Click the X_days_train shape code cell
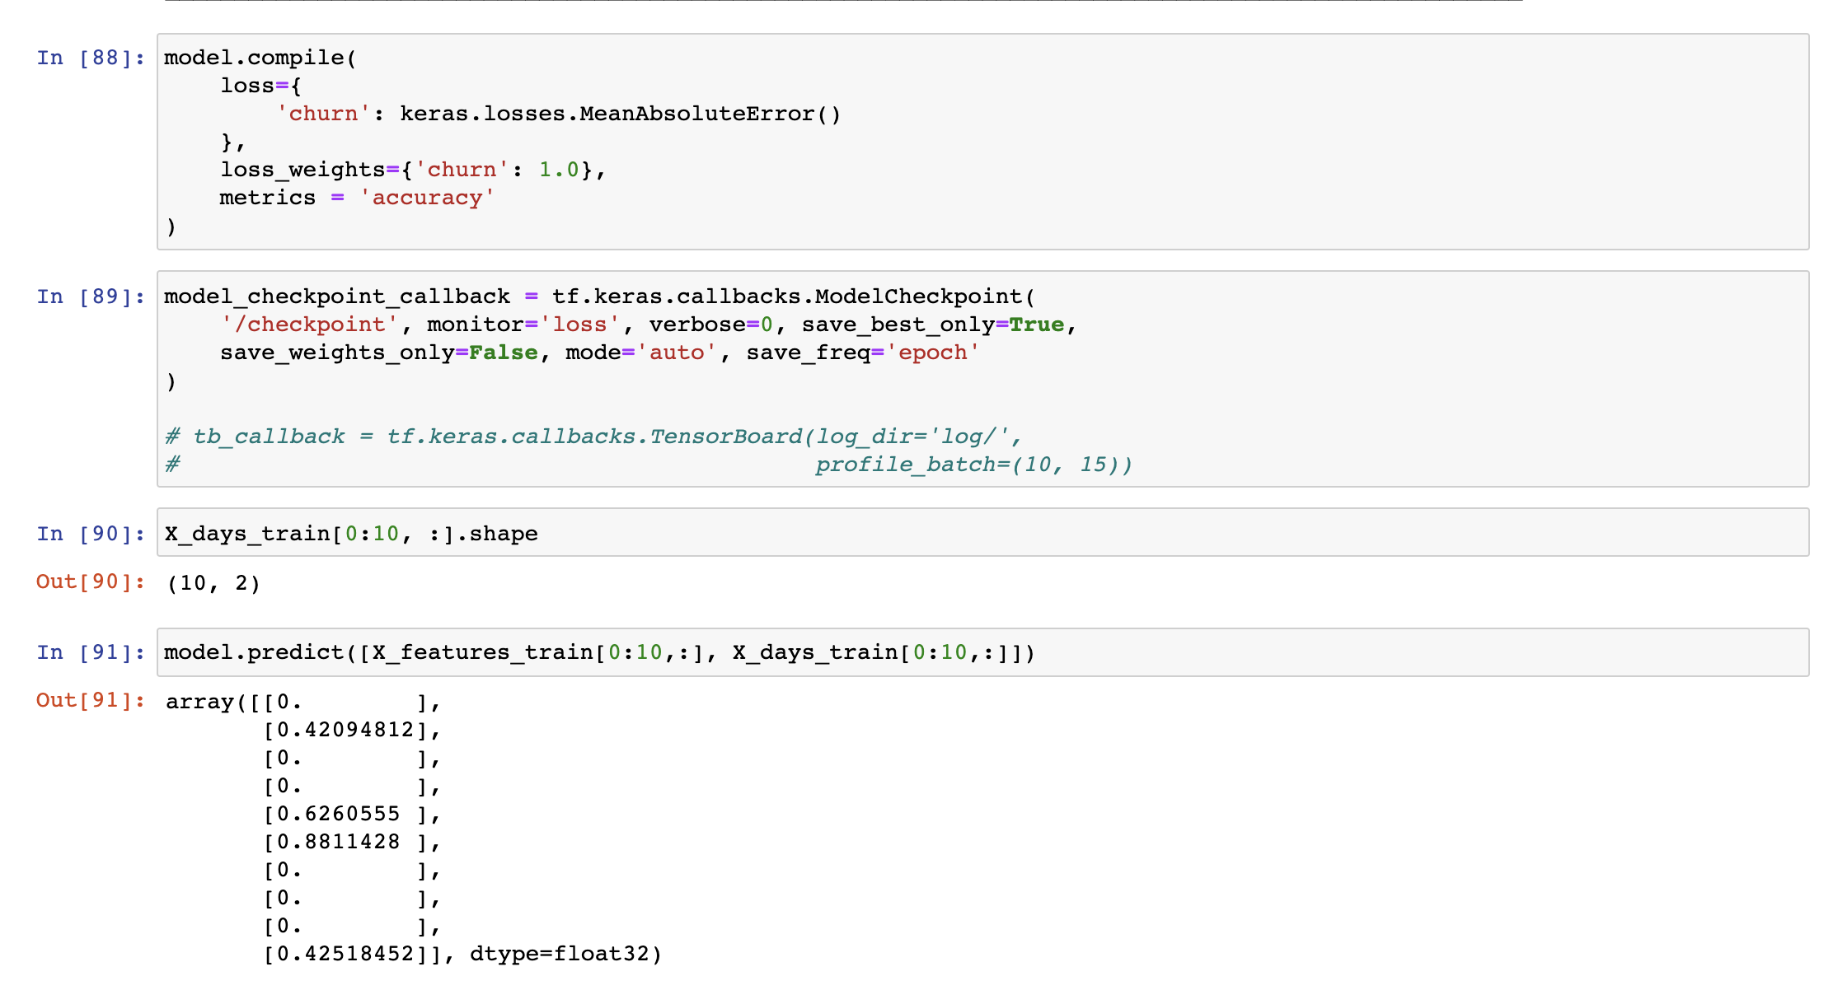The image size is (1838, 990). (x=982, y=532)
